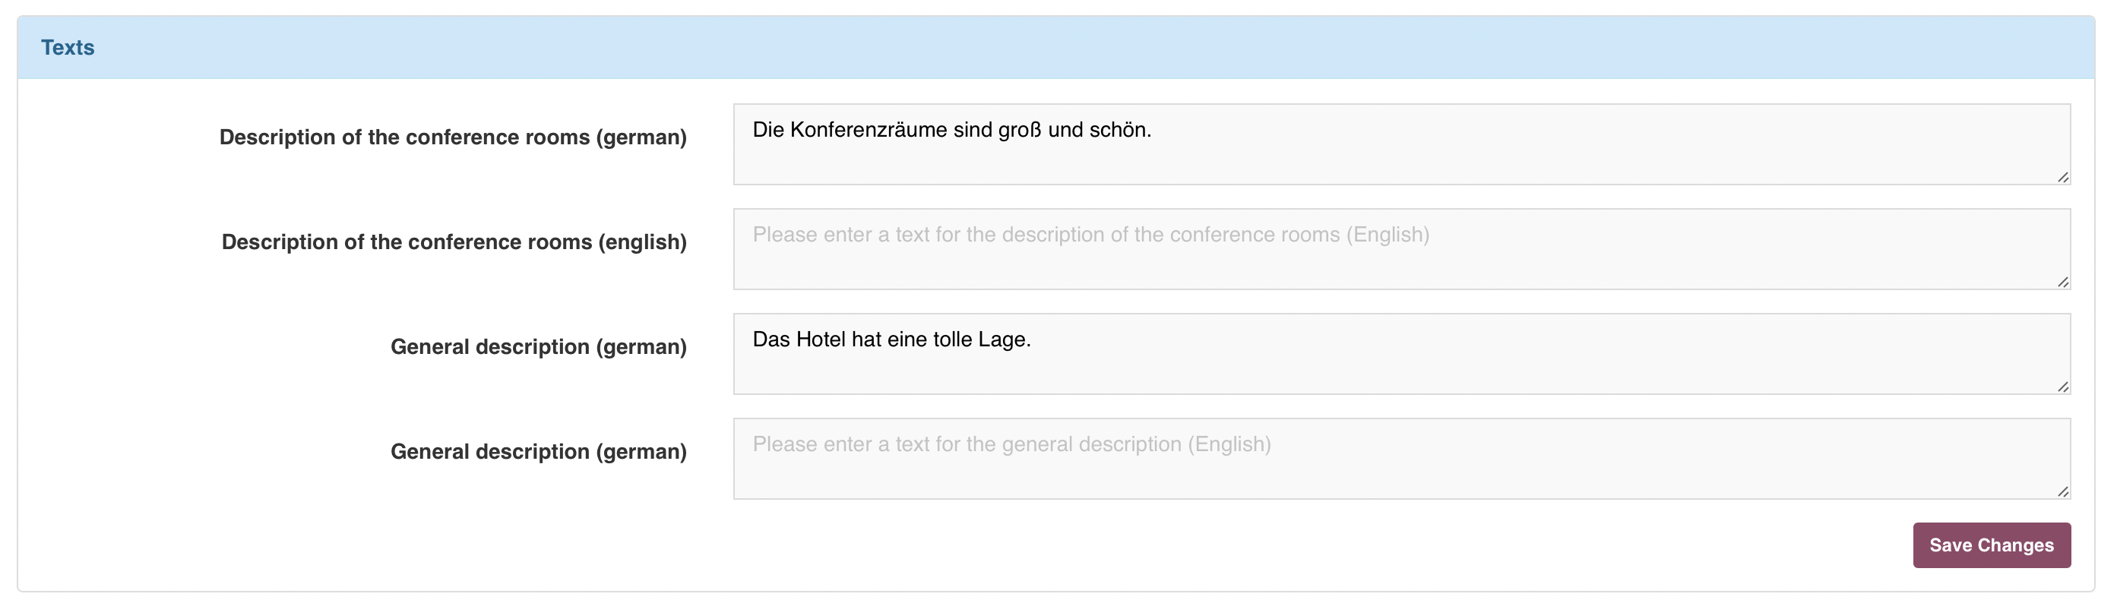2117x600 pixels.
Task: Click the Save Changes button
Action: click(x=1990, y=545)
